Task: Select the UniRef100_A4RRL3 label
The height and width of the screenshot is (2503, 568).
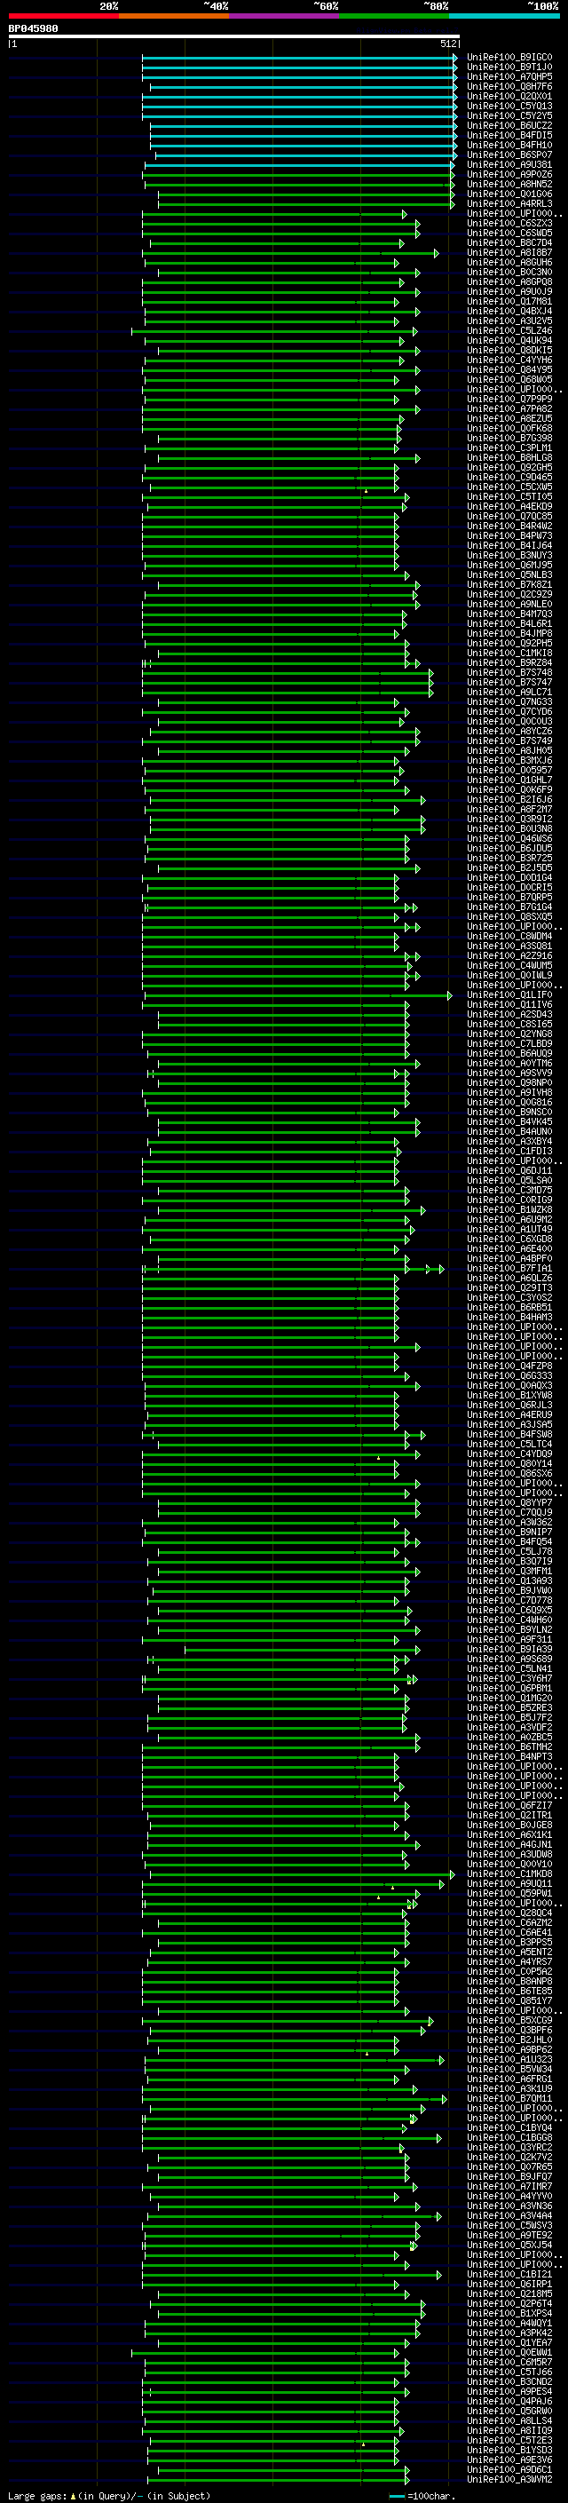Action: pos(509,204)
